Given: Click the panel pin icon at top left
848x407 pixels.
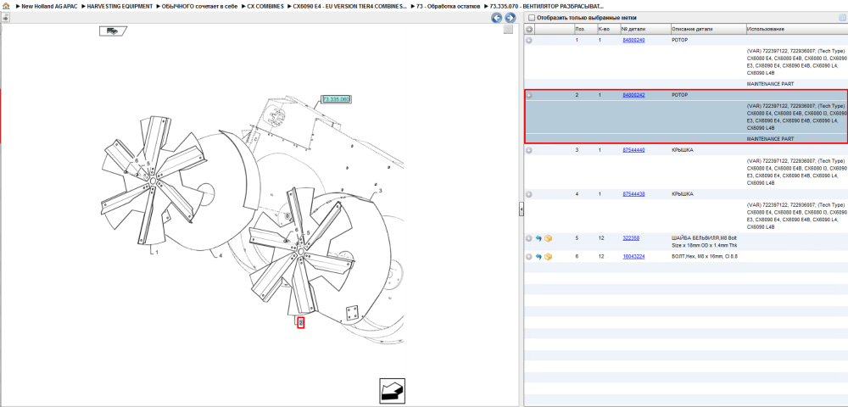Looking at the screenshot, I should (5, 18).
